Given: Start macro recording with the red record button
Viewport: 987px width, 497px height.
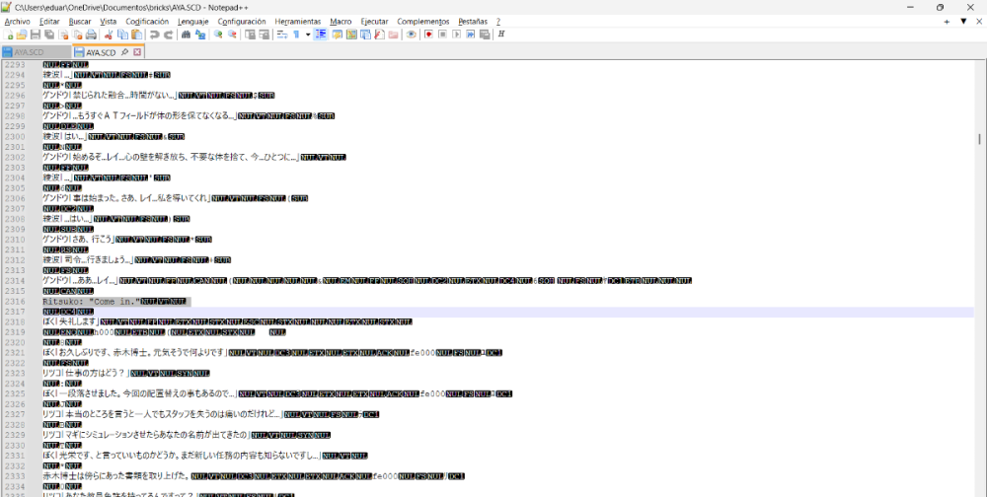Looking at the screenshot, I should [428, 34].
